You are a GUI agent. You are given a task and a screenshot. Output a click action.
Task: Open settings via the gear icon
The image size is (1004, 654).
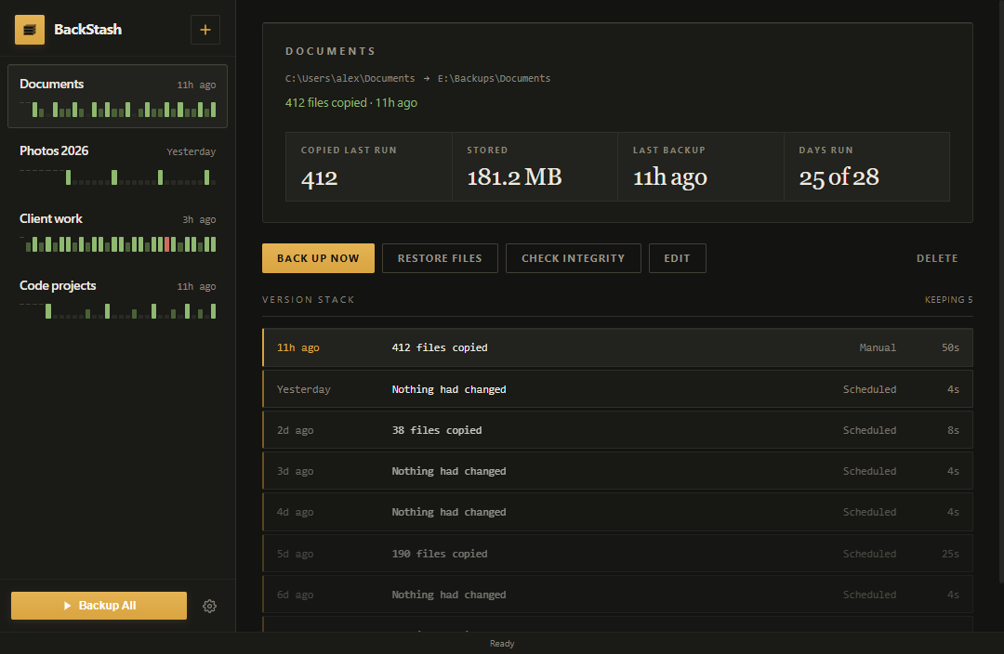pyautogui.click(x=209, y=606)
